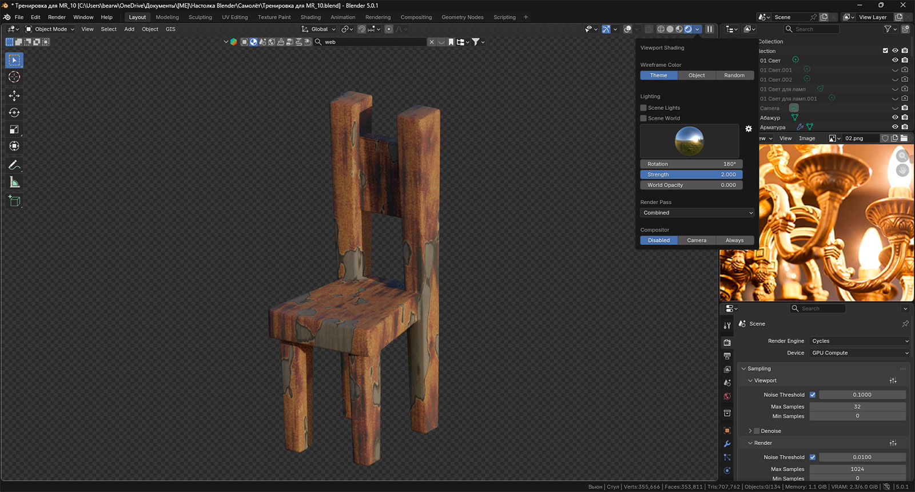This screenshot has width=915, height=492.
Task: Enable the Scene World checkbox
Action: click(643, 118)
